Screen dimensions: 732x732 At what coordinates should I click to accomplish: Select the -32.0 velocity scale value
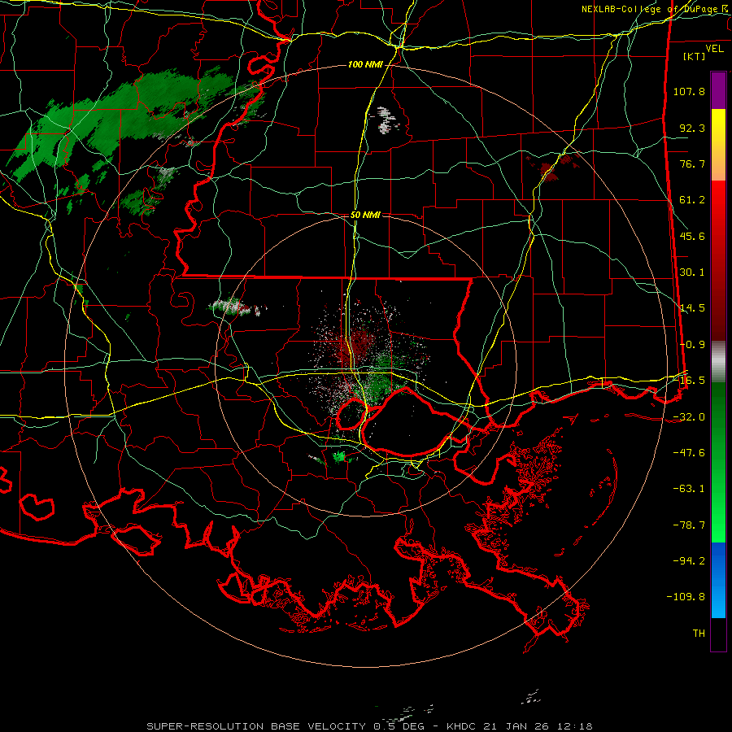coord(689,417)
